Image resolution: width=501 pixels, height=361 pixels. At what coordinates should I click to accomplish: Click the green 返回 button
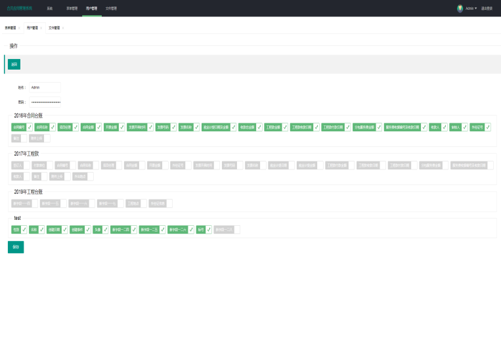(x=14, y=64)
